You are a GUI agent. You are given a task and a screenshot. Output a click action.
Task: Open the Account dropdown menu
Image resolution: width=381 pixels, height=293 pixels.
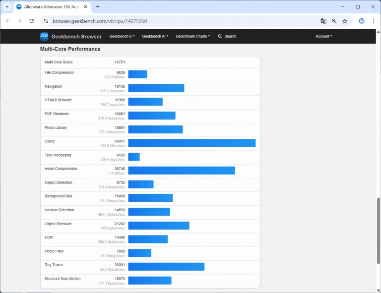click(323, 36)
